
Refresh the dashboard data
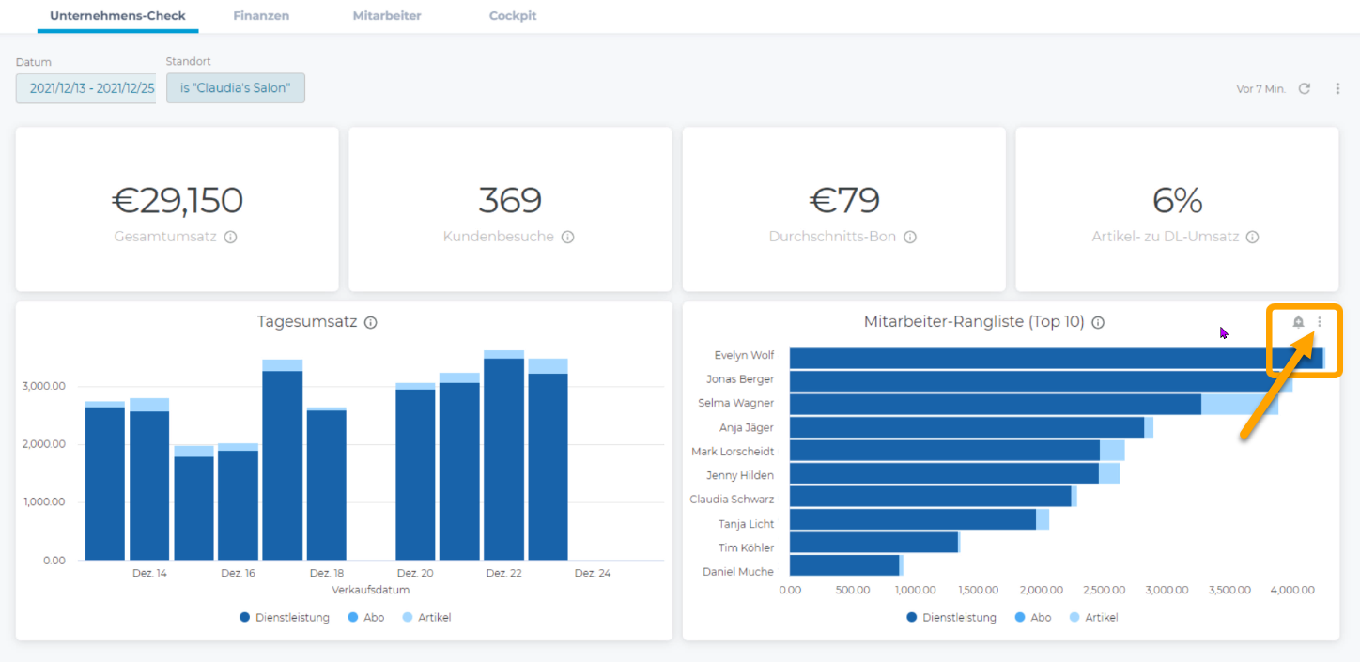(1305, 88)
